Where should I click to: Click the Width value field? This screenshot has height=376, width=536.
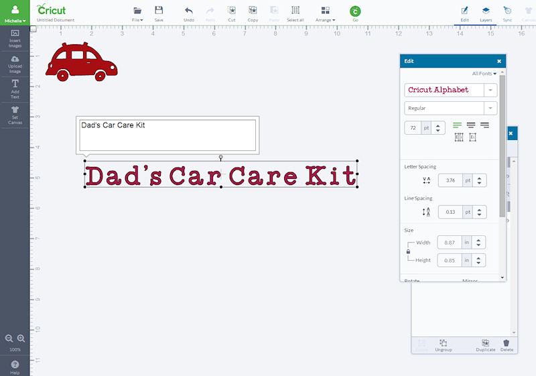450,243
